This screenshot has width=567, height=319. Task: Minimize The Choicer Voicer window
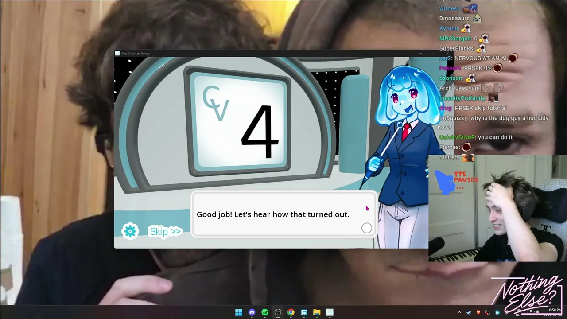(420, 54)
